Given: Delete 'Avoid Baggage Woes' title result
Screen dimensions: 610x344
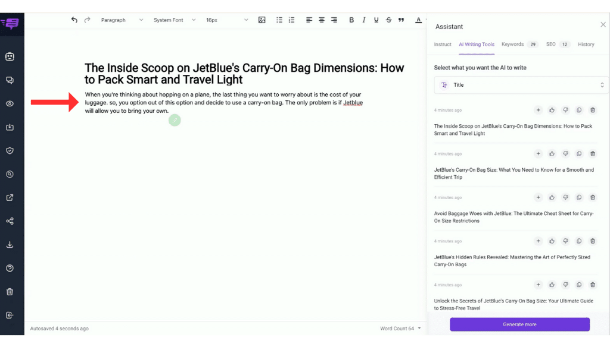Looking at the screenshot, I should (593, 197).
